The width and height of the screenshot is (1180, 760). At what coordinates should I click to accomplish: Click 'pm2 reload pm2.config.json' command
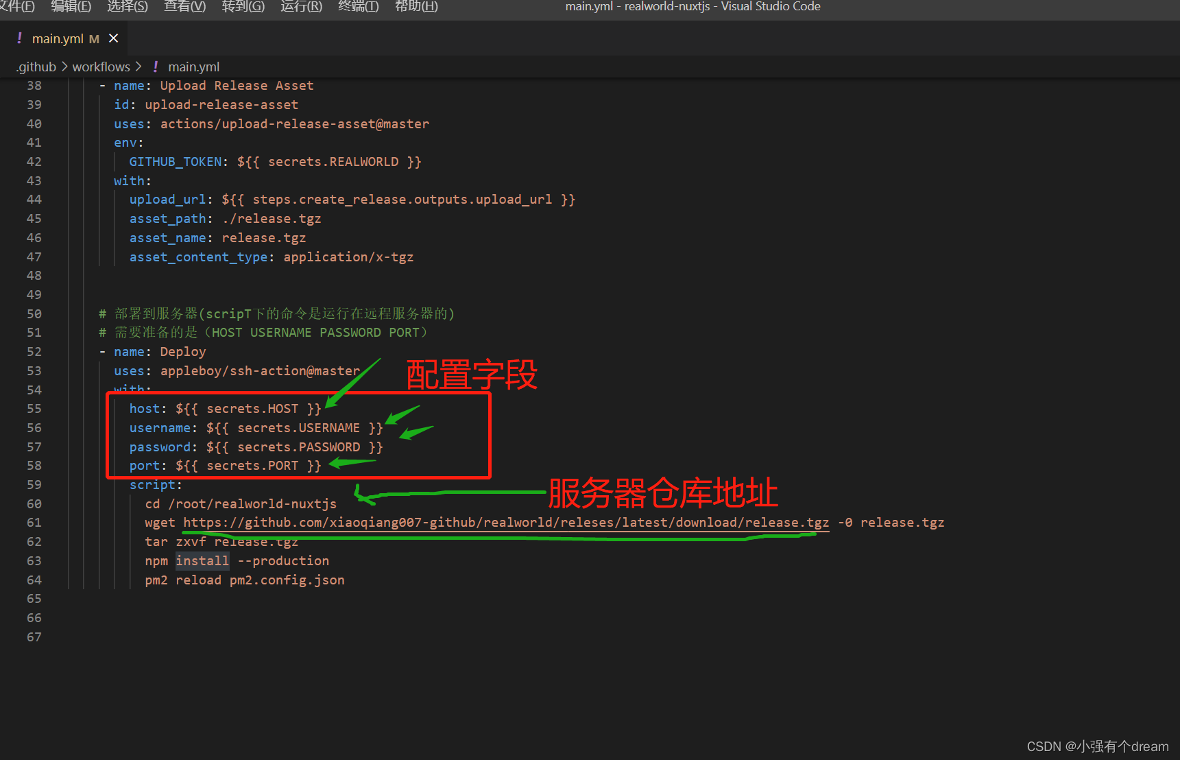245,580
